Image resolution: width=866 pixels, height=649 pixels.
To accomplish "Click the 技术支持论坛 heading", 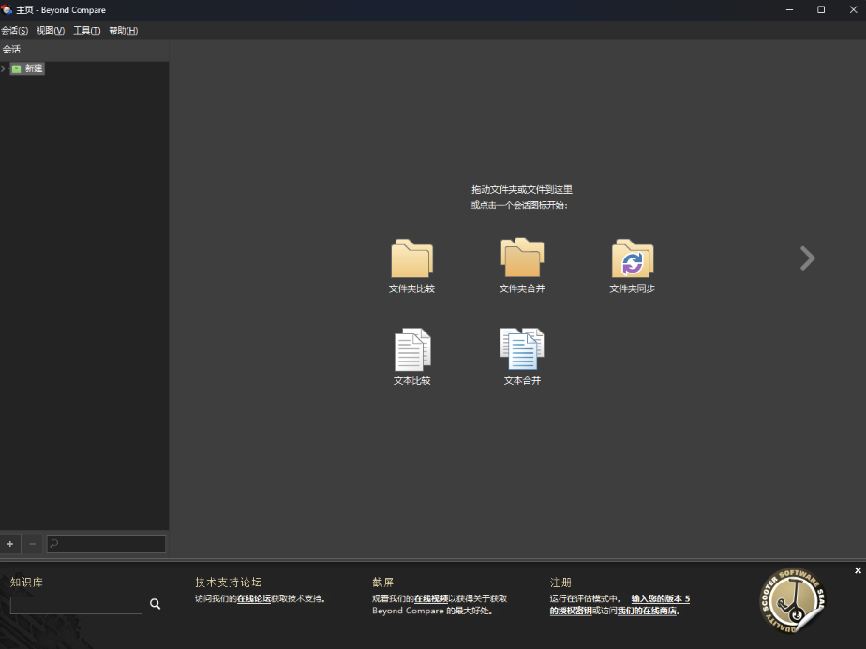I will coord(228,583).
